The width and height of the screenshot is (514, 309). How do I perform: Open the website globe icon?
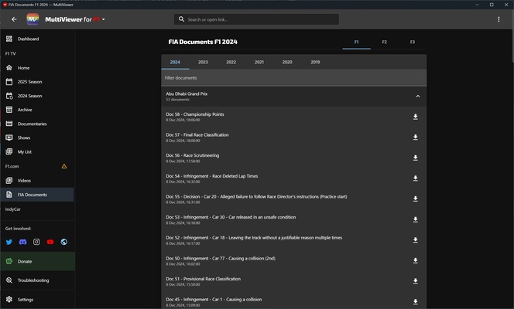click(64, 242)
